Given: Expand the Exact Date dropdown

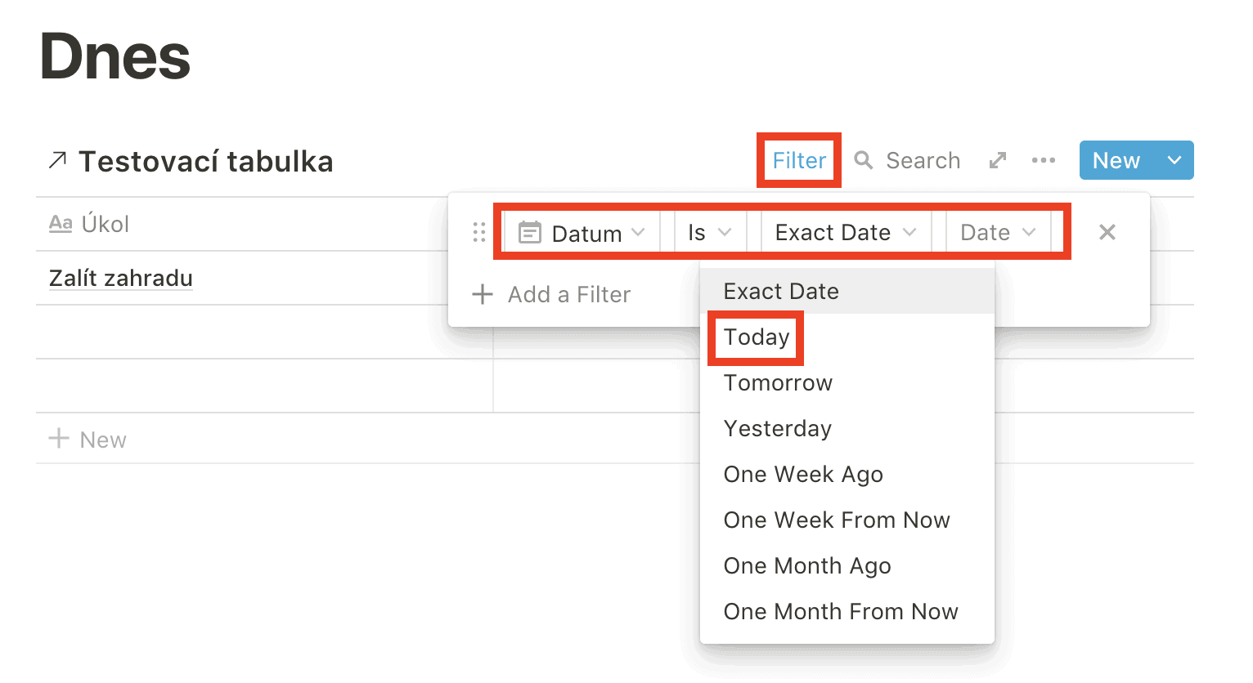Looking at the screenshot, I should coord(845,234).
